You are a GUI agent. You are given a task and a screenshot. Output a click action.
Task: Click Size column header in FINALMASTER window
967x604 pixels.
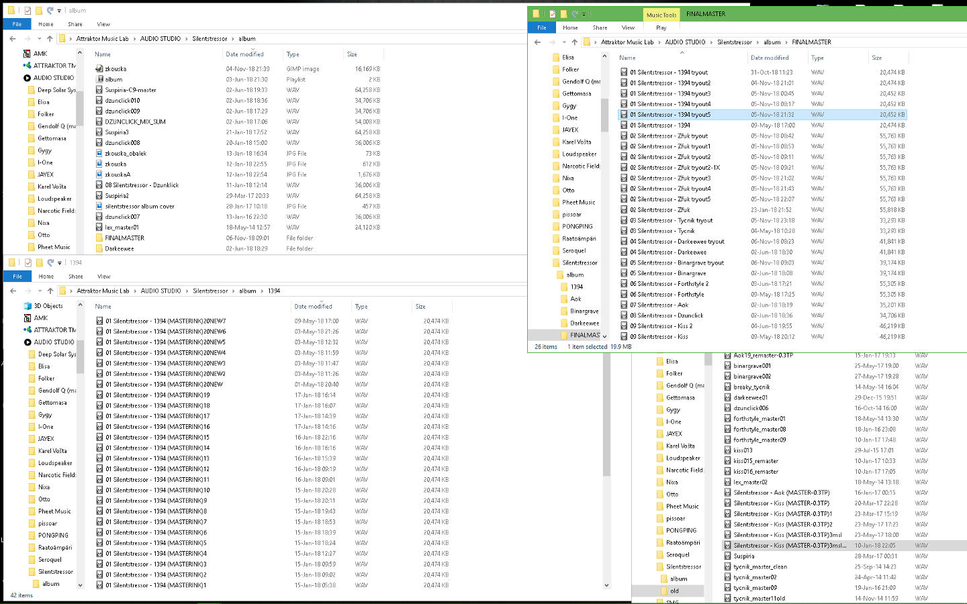click(x=876, y=58)
